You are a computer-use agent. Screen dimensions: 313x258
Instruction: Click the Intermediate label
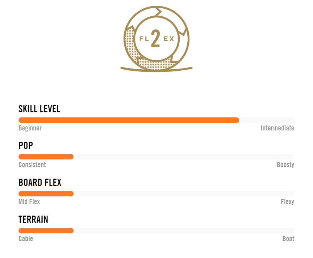pyautogui.click(x=277, y=128)
